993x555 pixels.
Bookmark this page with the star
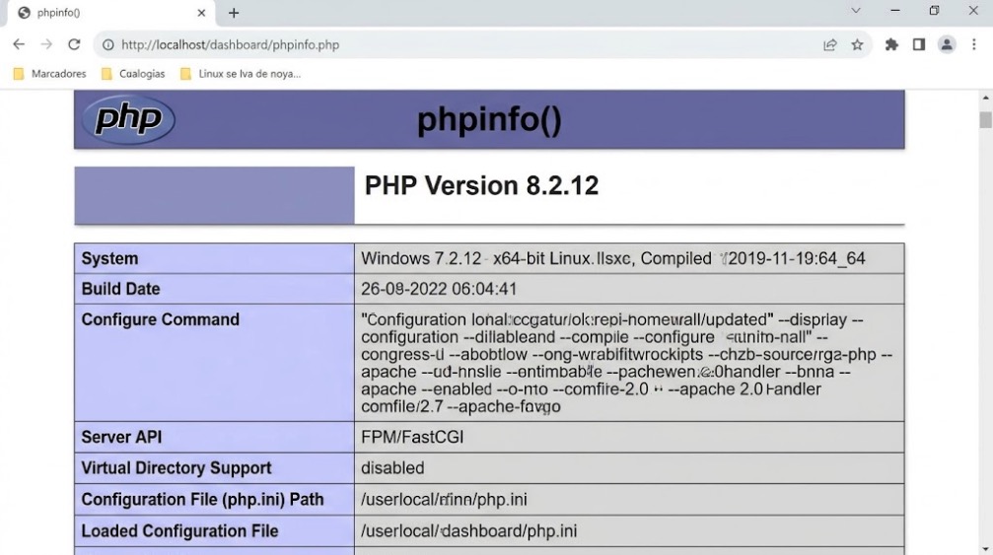857,45
